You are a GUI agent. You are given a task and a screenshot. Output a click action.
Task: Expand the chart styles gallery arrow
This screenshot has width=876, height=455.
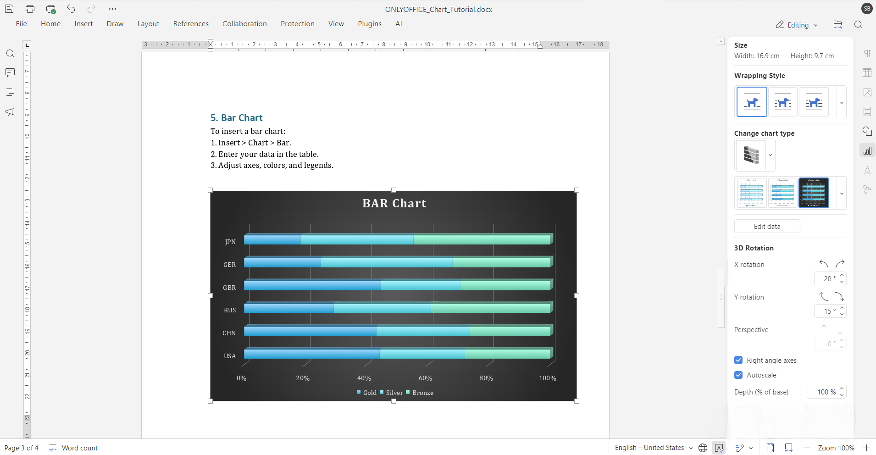pyautogui.click(x=842, y=194)
